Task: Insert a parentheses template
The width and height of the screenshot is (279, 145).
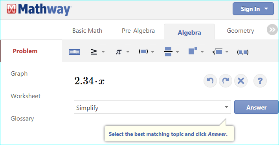Action: 143,52
